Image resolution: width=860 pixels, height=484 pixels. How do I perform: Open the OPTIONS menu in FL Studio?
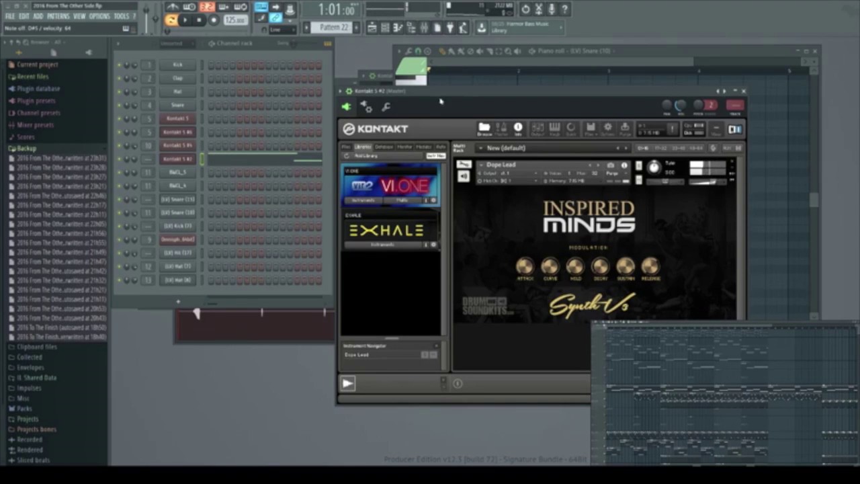99,16
